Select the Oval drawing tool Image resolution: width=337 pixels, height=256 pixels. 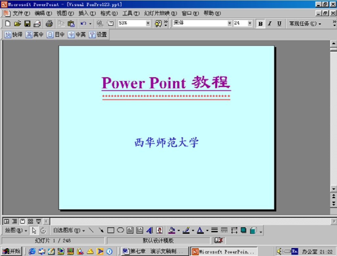coord(120,230)
